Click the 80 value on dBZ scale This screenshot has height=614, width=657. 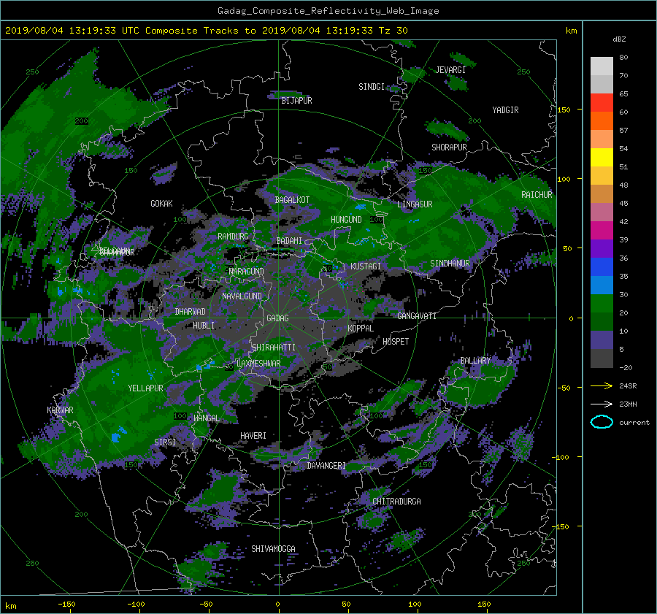[623, 58]
